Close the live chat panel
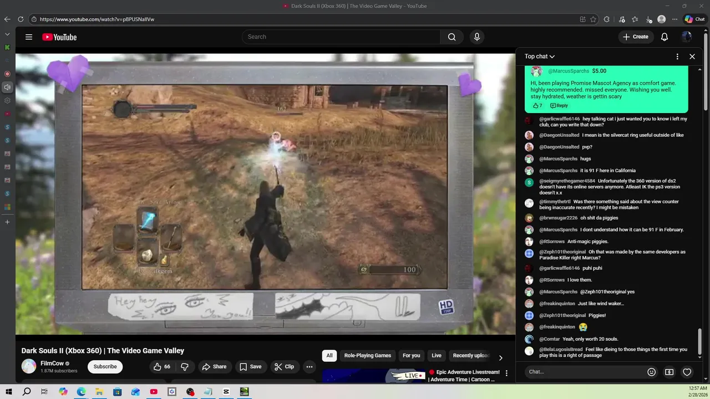The height and width of the screenshot is (399, 710). point(692,57)
